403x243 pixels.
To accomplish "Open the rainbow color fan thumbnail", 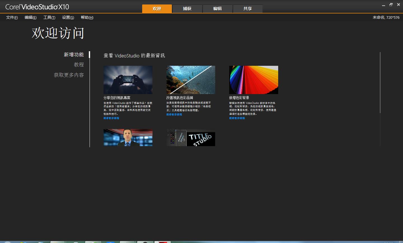I will coord(254,80).
